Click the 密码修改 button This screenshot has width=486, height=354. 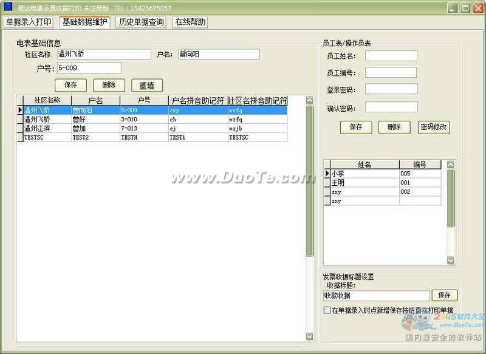tap(434, 128)
